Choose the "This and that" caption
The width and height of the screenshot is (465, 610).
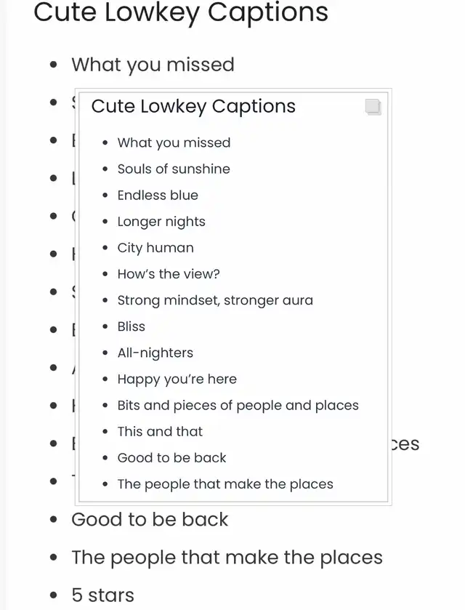click(160, 431)
